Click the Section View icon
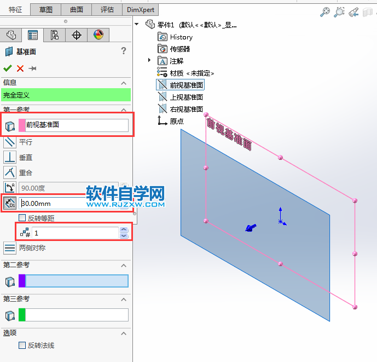377x362 pixels. click(x=367, y=12)
